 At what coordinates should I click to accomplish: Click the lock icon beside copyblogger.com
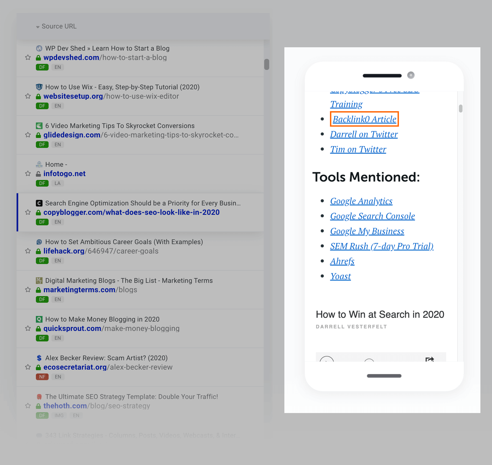39,213
